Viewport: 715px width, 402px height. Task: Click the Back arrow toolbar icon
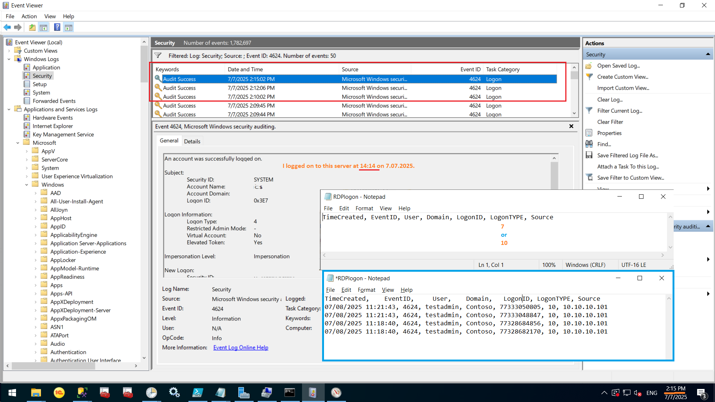pos(7,27)
